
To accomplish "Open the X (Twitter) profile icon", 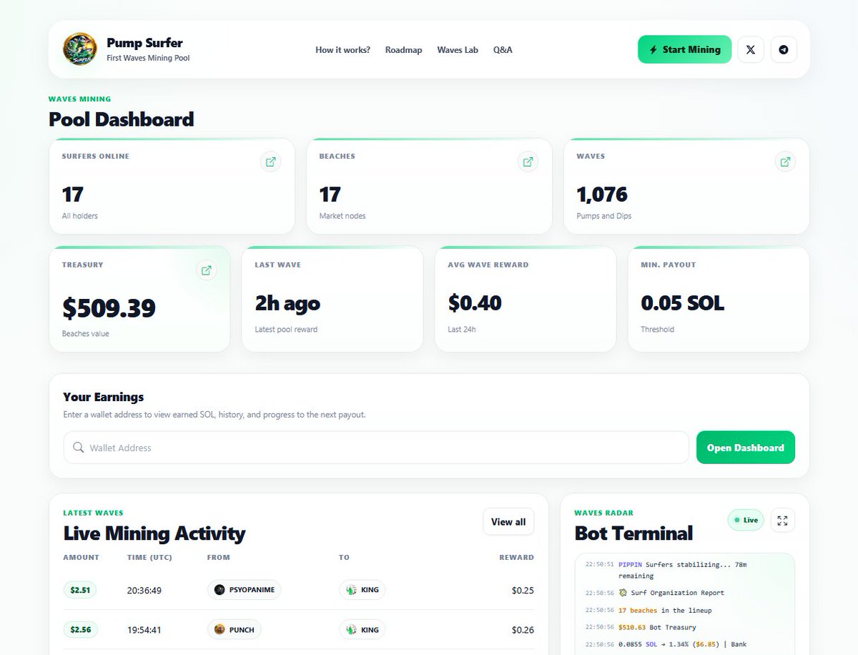I will coord(751,49).
